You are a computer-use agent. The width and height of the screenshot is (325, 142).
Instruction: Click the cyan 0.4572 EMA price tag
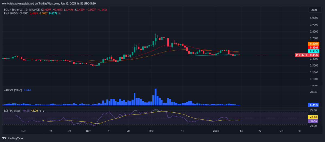click(x=314, y=51)
